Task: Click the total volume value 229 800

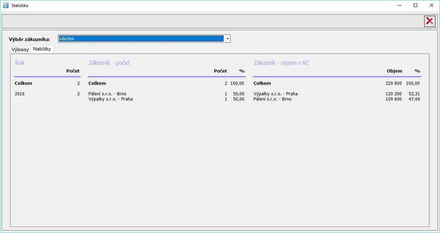Action: click(x=394, y=83)
